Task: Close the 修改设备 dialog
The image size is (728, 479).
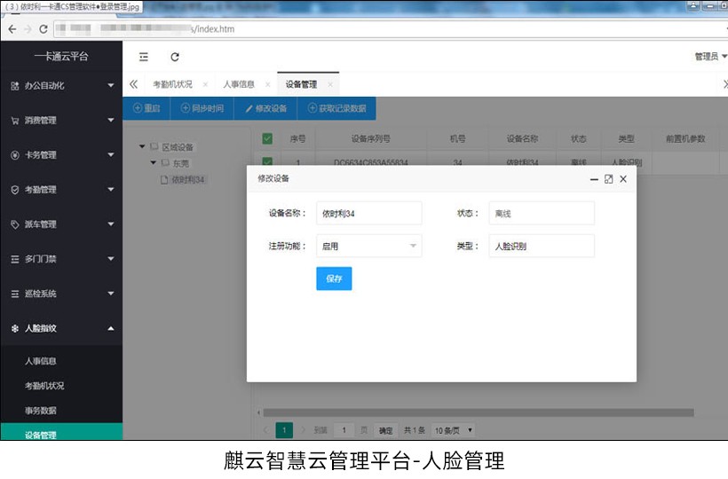Action: 623,179
